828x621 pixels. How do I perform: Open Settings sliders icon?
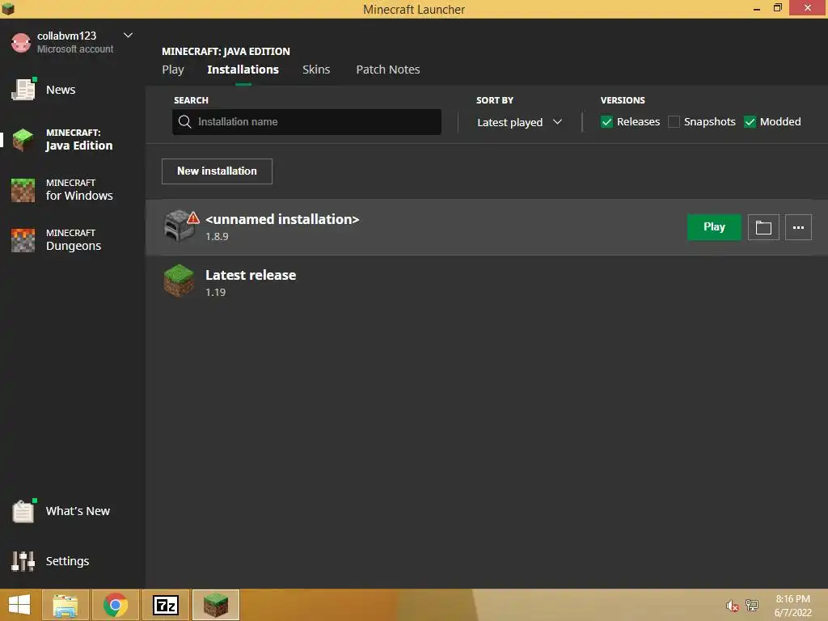pos(23,561)
